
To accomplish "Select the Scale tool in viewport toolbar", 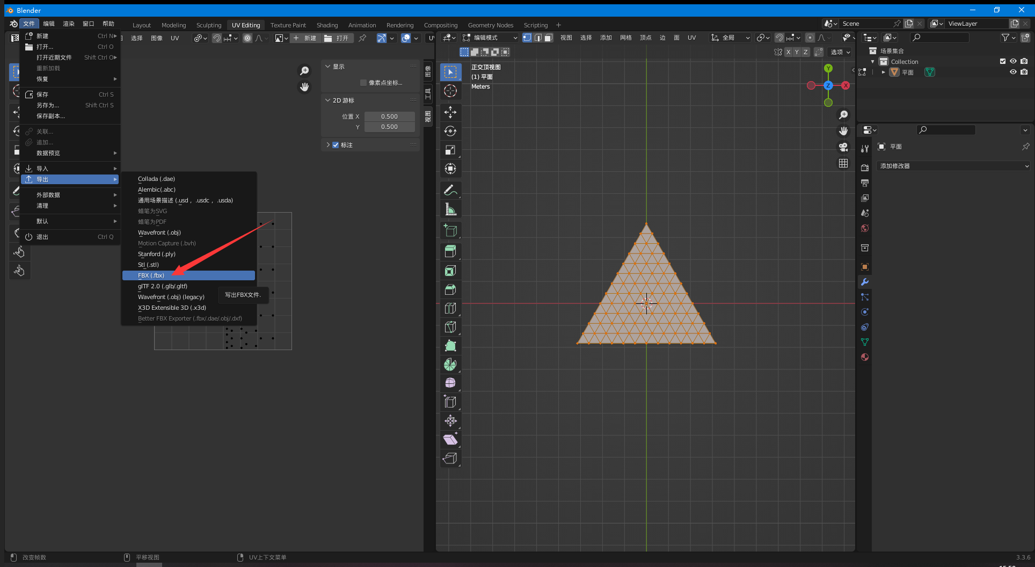I will [450, 150].
